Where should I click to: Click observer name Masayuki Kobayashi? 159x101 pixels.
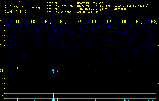(x=91, y=3)
